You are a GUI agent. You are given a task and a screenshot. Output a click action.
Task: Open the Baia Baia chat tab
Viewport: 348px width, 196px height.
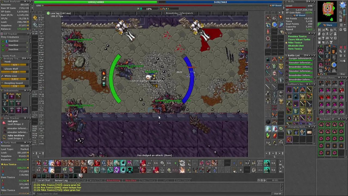(131, 180)
